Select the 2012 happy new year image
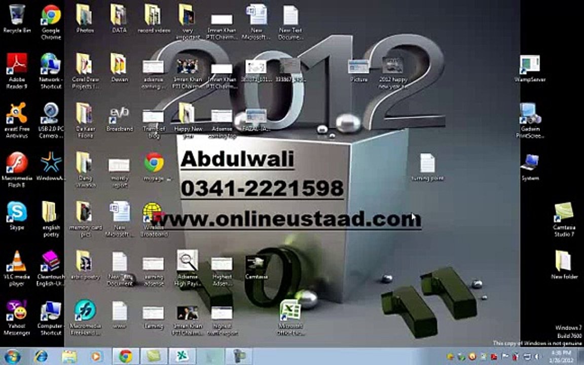Image resolution: width=584 pixels, height=365 pixels. 393,72
